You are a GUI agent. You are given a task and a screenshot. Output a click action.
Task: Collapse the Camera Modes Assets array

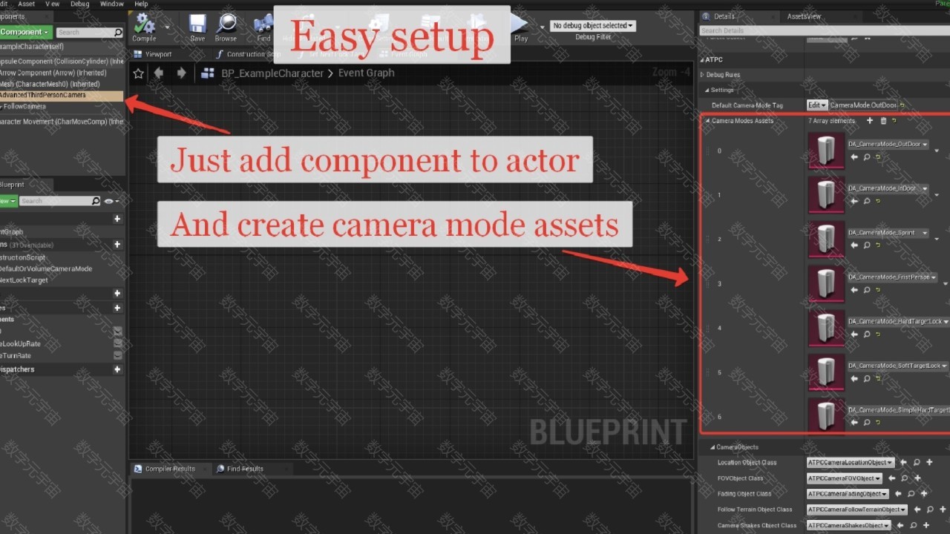pyautogui.click(x=708, y=121)
